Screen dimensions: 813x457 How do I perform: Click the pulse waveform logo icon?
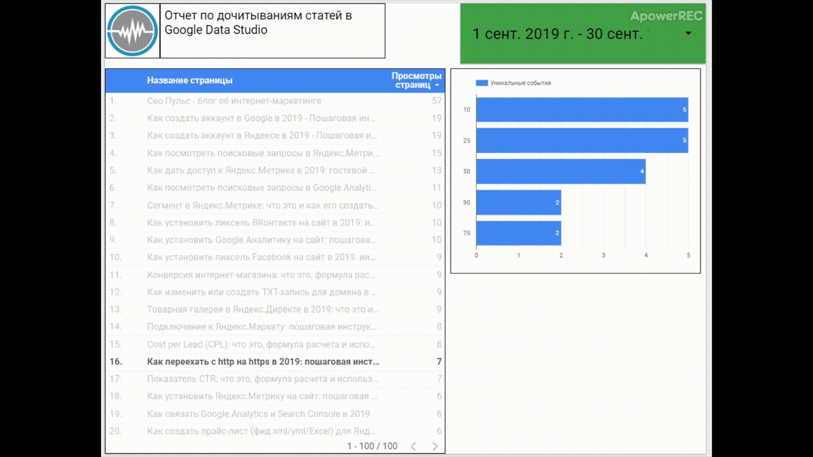[x=132, y=30]
